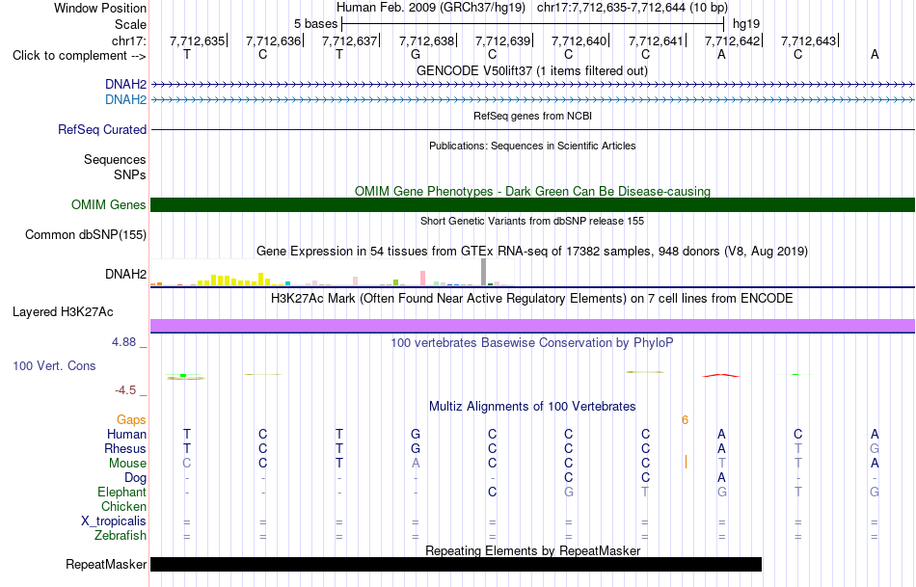Click the H3K27Ac Mark track title
The width and height of the screenshot is (916, 587).
pyautogui.click(x=532, y=299)
